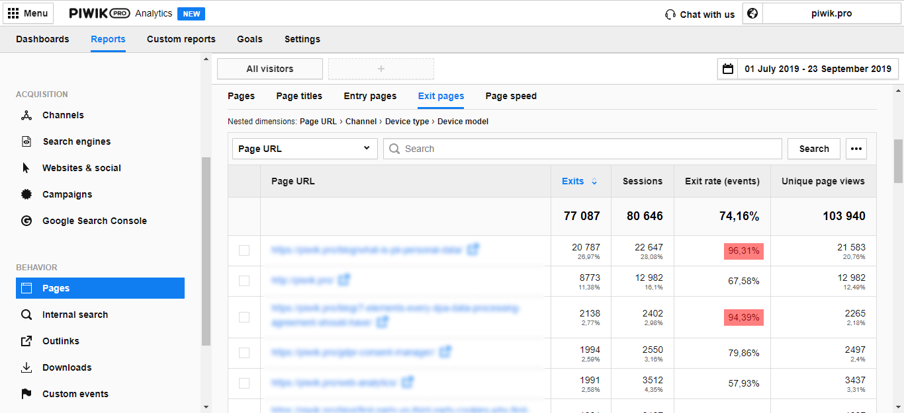904x413 pixels.
Task: Switch to the Entry pages tab
Action: click(370, 96)
